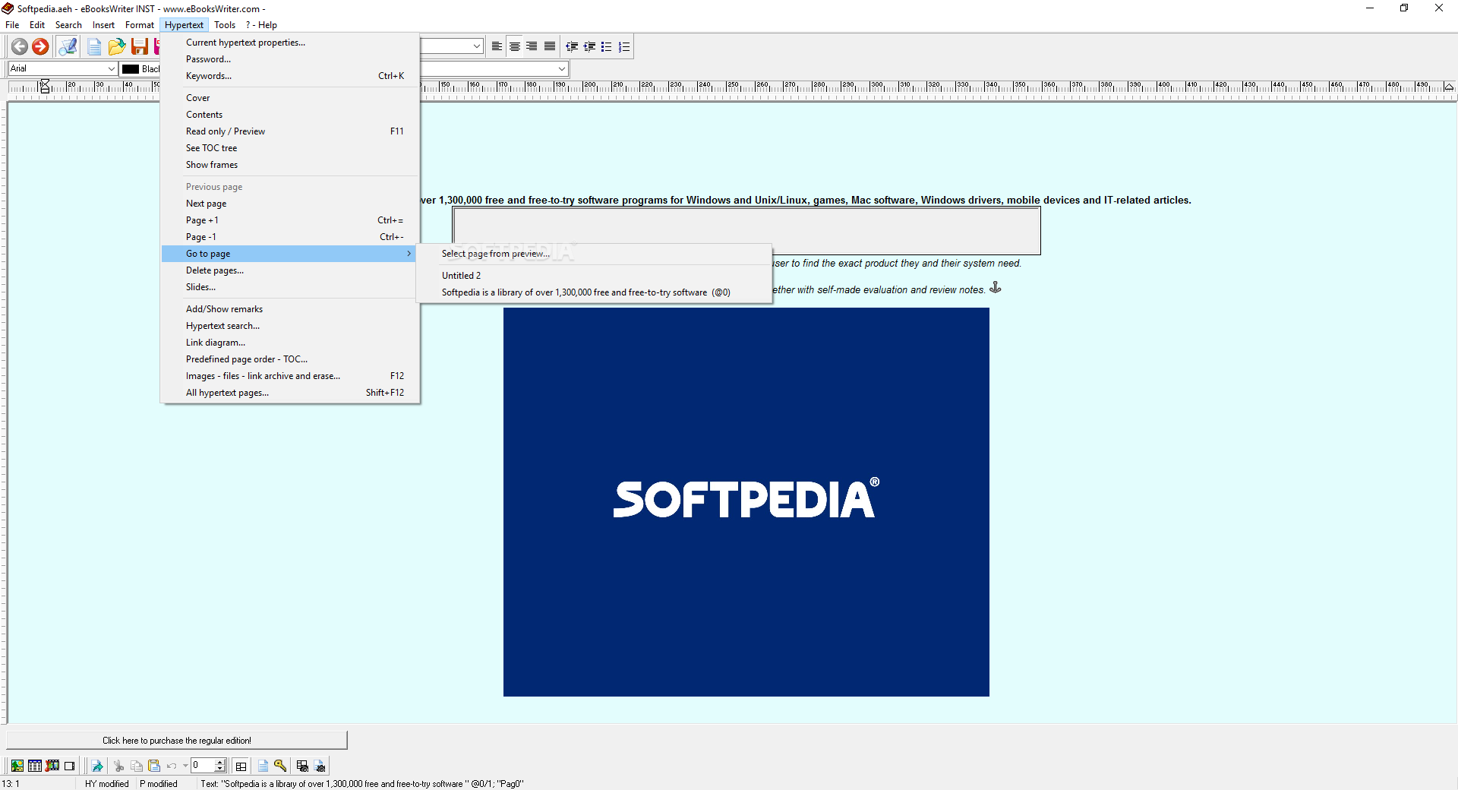The image size is (1458, 790).
Task: Expand the Go to page submenu arrow
Action: click(409, 254)
